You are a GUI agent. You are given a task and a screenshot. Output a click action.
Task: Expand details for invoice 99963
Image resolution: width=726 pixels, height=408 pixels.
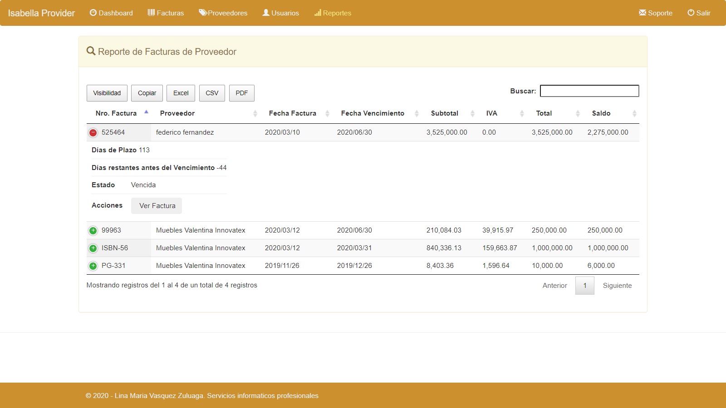click(93, 231)
